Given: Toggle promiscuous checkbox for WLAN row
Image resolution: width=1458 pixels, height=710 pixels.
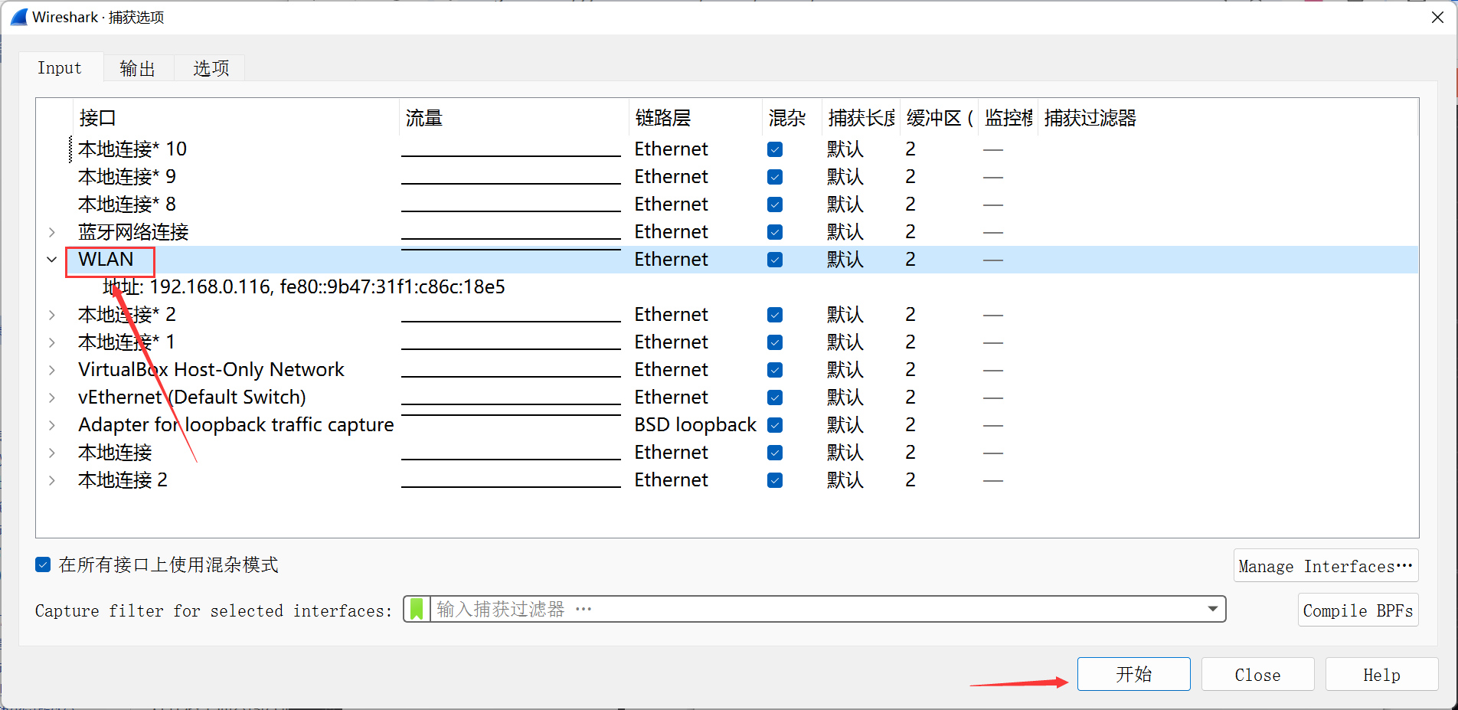Looking at the screenshot, I should point(775,260).
